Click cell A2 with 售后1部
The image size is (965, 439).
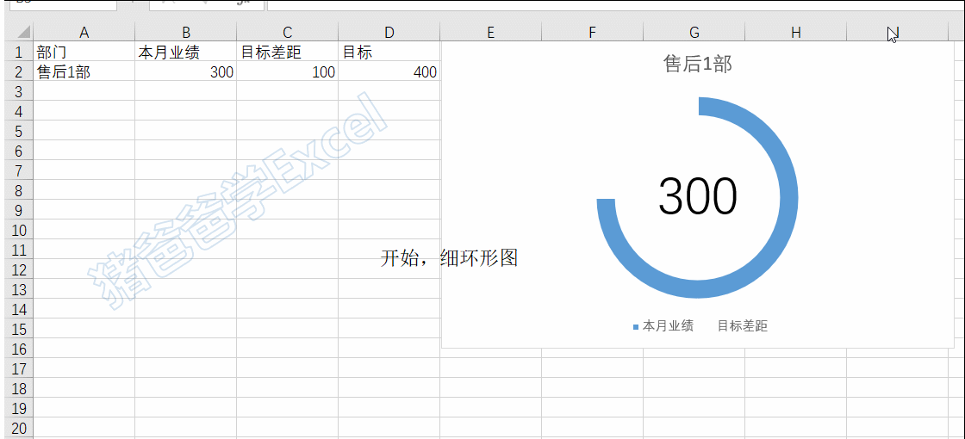pyautogui.click(x=84, y=71)
